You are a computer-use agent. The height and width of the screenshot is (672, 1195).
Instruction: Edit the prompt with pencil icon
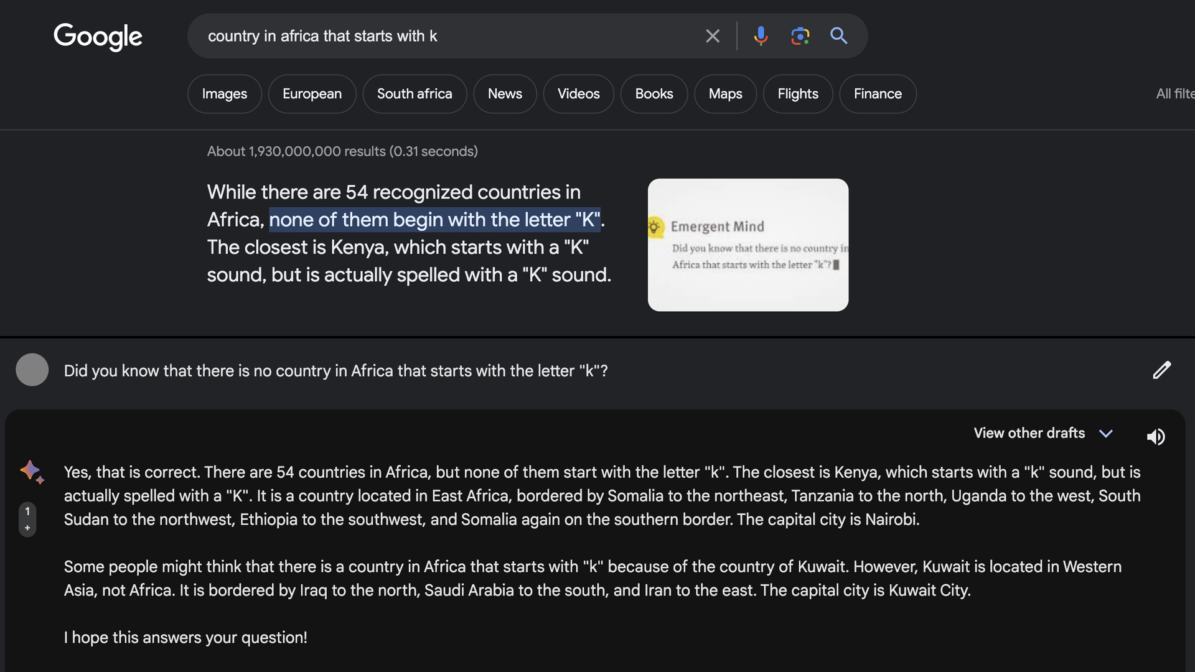coord(1161,370)
